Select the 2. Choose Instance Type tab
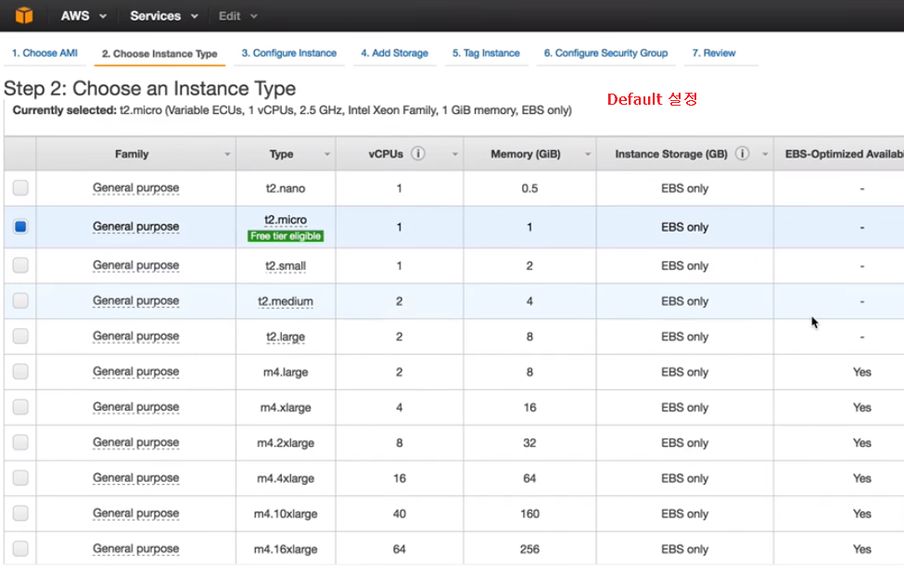Image resolution: width=904 pixels, height=570 pixels. [159, 54]
